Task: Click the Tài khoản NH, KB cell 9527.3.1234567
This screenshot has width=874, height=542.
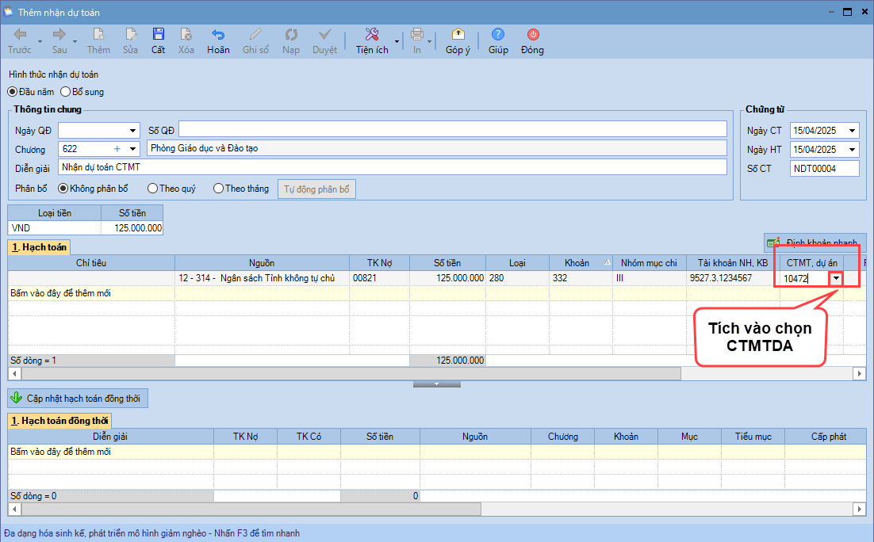Action: tap(733, 278)
